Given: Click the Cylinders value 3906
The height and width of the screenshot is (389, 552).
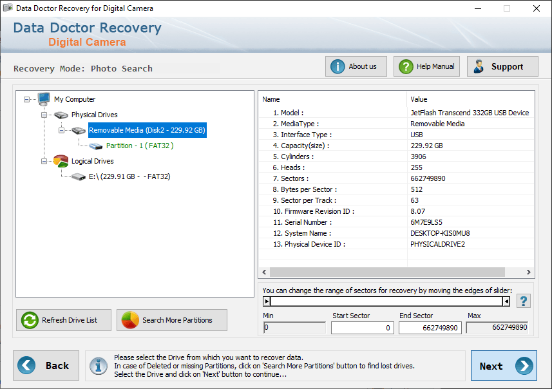Looking at the screenshot, I should coord(418,157).
